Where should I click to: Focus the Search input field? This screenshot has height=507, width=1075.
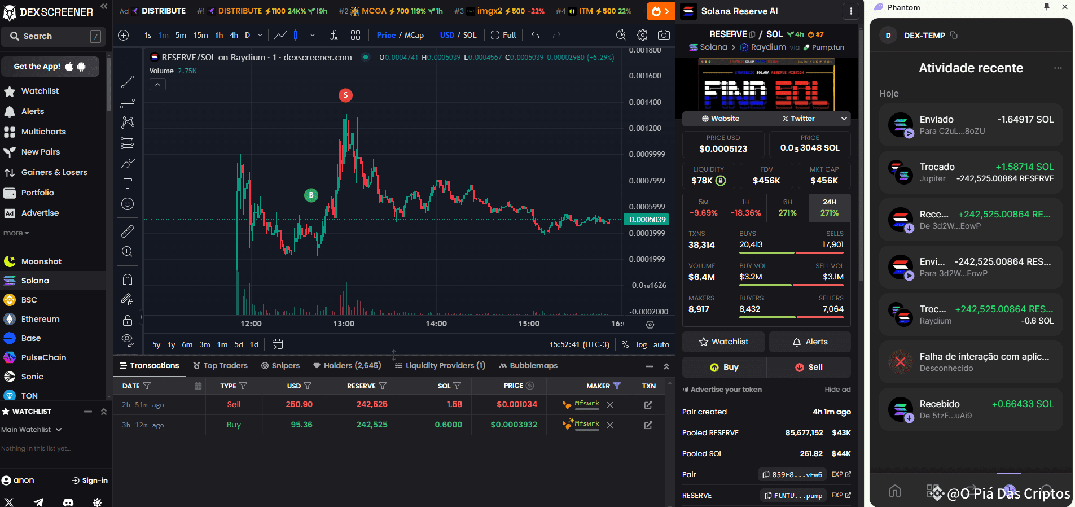tap(53, 36)
